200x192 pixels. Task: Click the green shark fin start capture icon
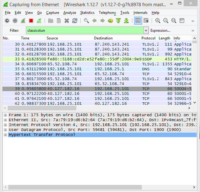(x=23, y=21)
